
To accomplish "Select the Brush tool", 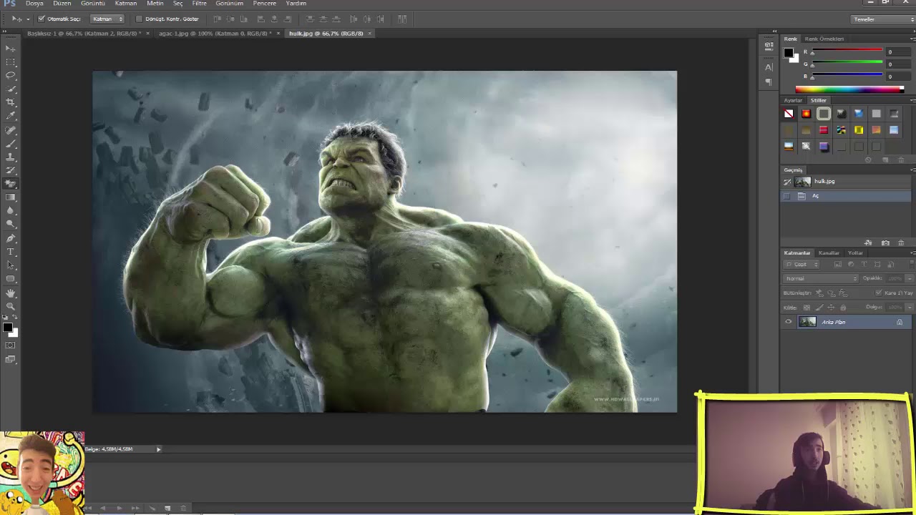I will click(11, 144).
